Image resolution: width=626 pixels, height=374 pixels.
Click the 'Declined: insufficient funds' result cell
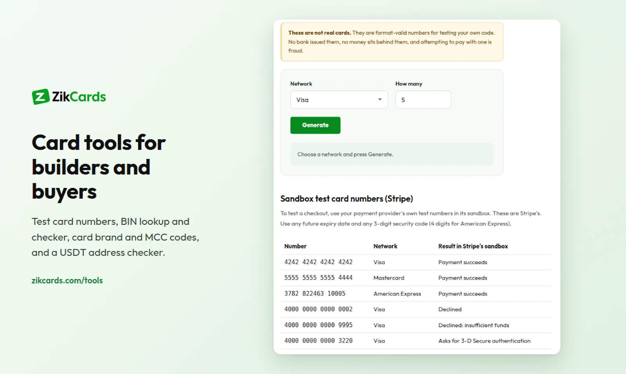click(474, 325)
